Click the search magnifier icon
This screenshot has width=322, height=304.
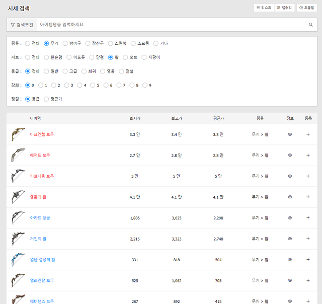click(310, 24)
